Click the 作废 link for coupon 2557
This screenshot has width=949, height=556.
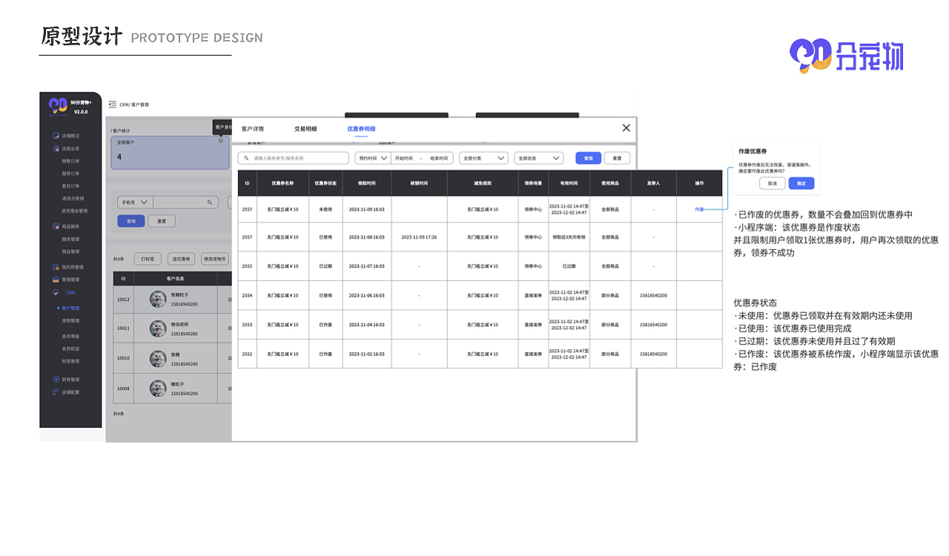point(699,210)
